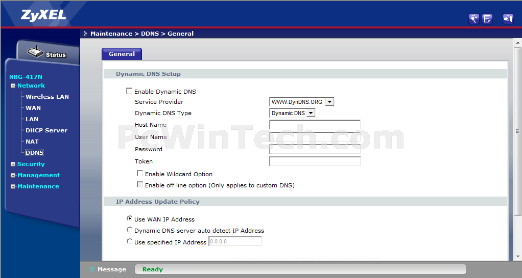
Task: Open the Status router icon
Action: [35, 52]
